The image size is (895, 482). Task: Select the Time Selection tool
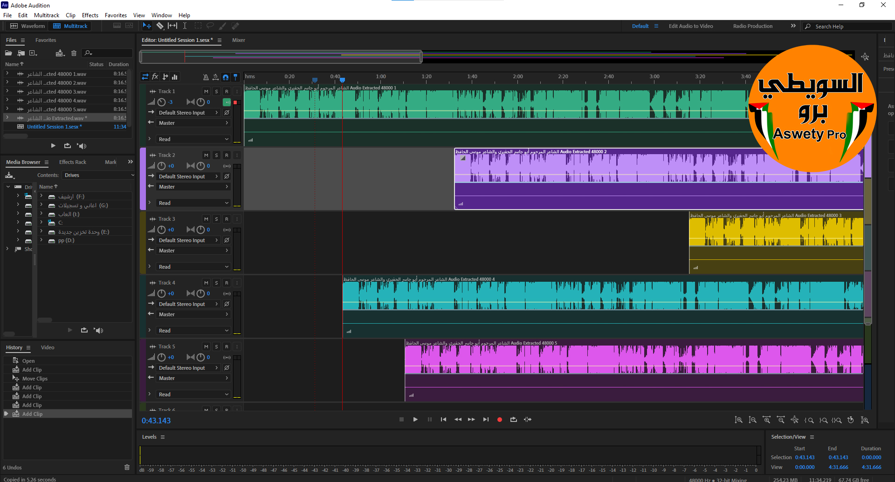pyautogui.click(x=185, y=26)
